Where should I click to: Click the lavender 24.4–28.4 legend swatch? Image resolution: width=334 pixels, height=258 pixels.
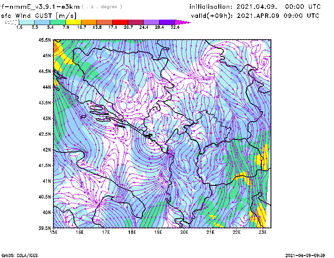[152, 22]
